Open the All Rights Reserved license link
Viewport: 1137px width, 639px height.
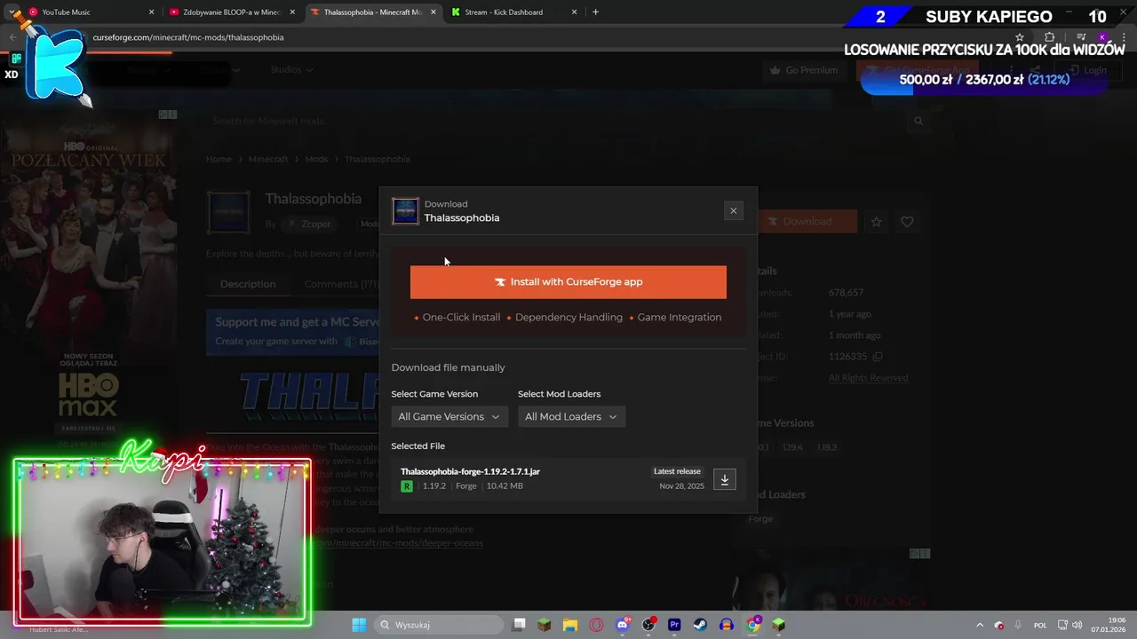868,378
